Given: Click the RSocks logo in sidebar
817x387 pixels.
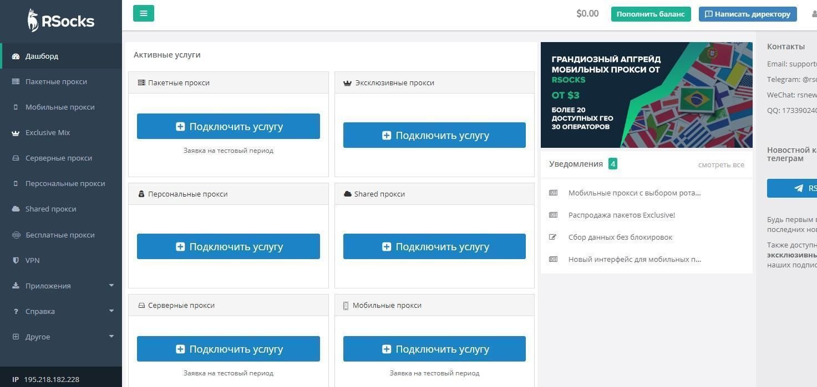Looking at the screenshot, I should coord(61,21).
